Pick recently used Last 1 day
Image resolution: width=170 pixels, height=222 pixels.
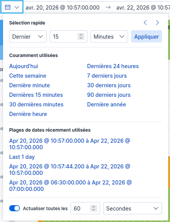pyautogui.click(x=22, y=157)
